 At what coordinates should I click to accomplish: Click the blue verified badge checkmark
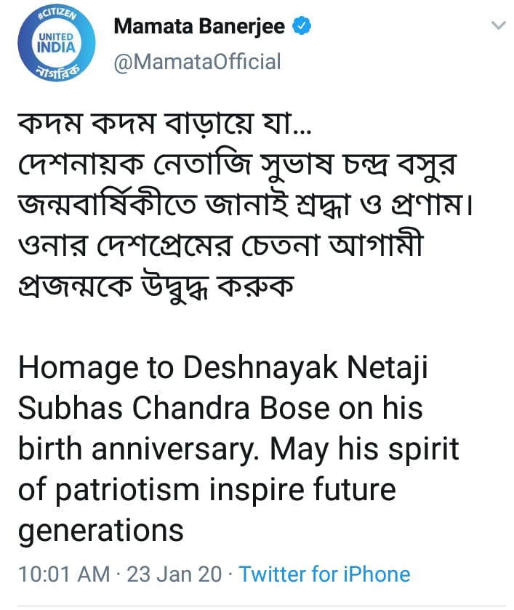tap(302, 25)
